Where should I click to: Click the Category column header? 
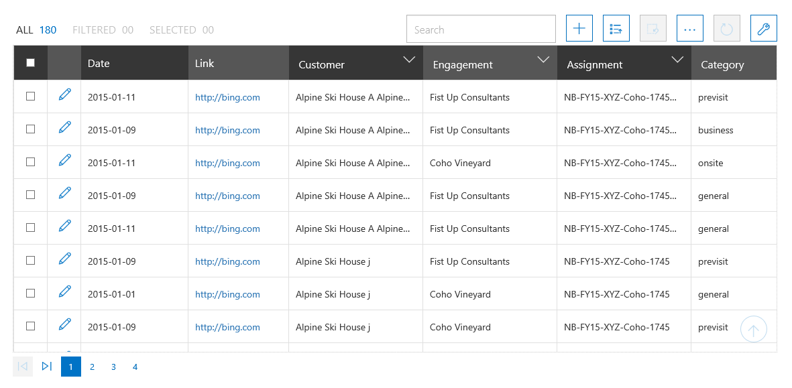tap(734, 63)
